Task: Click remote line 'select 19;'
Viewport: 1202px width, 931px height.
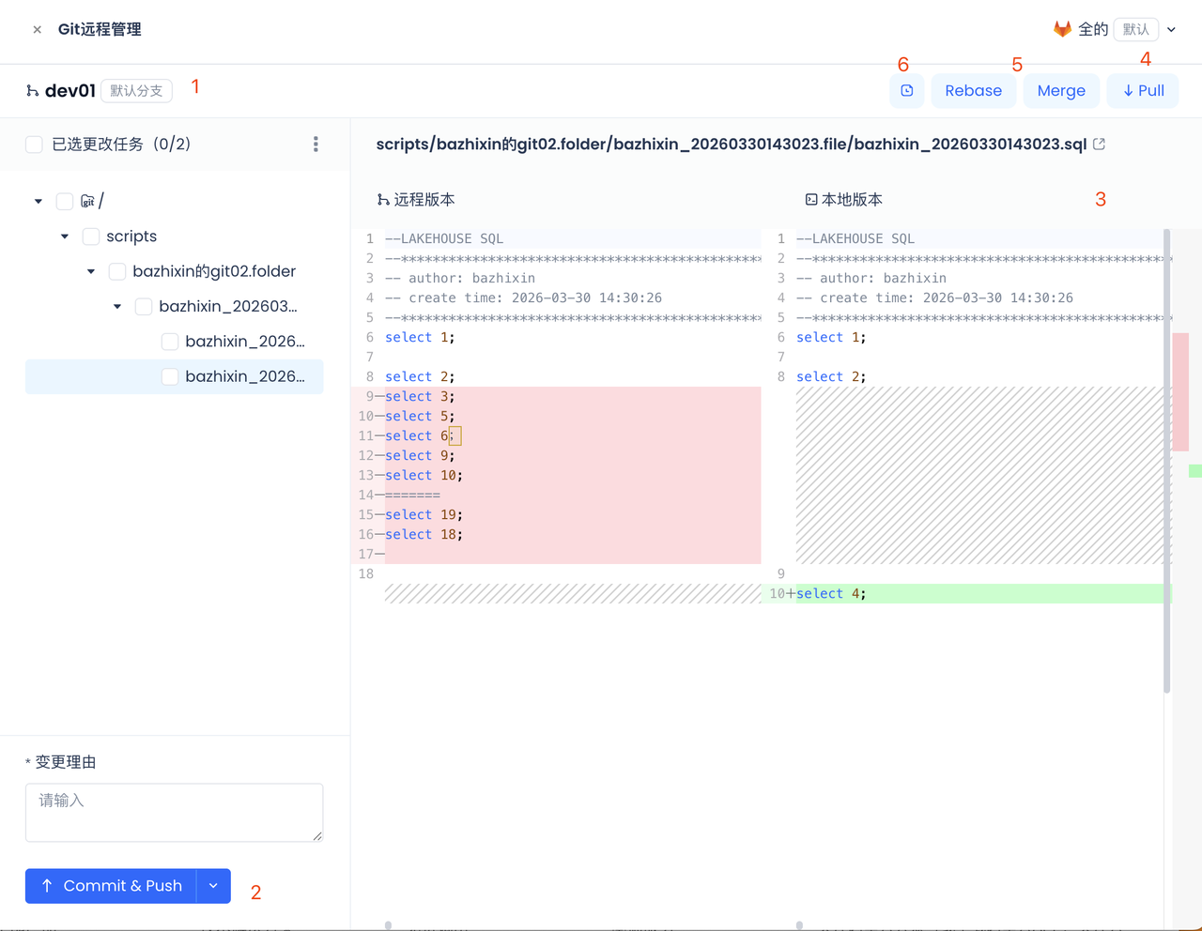Action: pos(424,514)
